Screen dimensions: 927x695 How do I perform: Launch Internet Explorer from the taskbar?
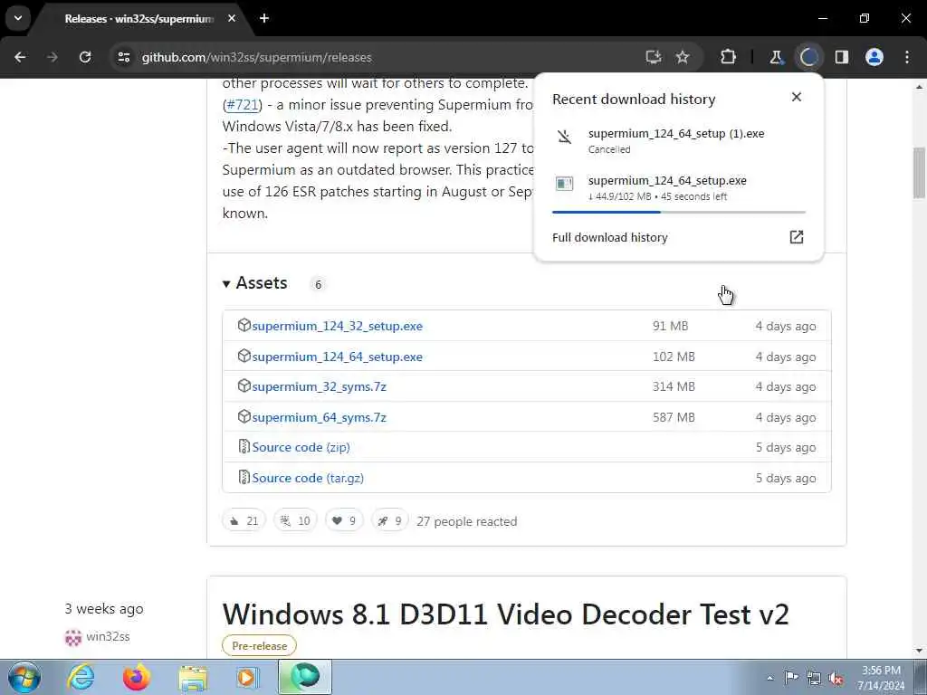[x=81, y=677]
